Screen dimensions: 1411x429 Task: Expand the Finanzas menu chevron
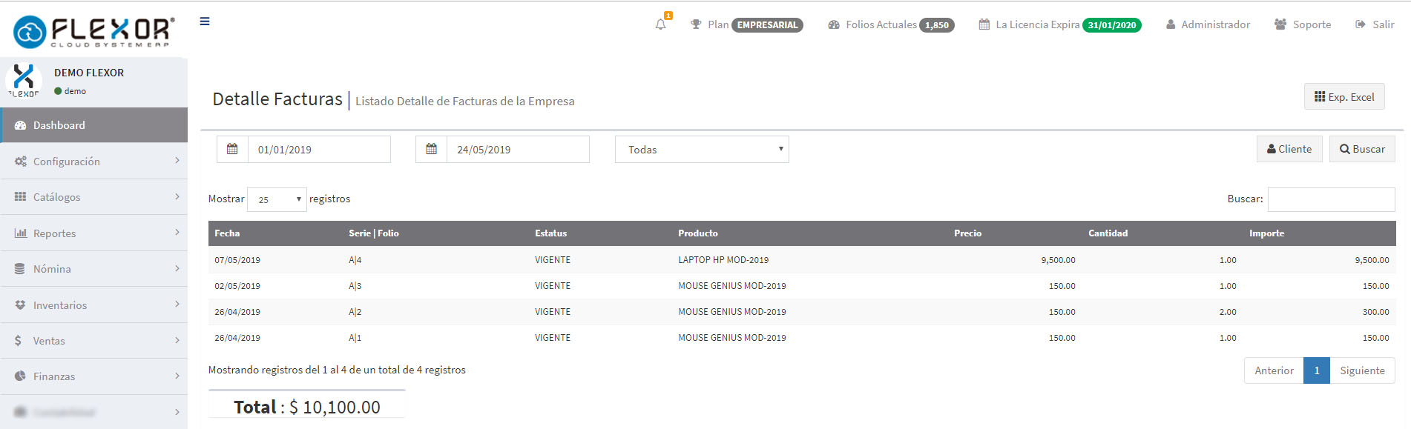coord(177,376)
